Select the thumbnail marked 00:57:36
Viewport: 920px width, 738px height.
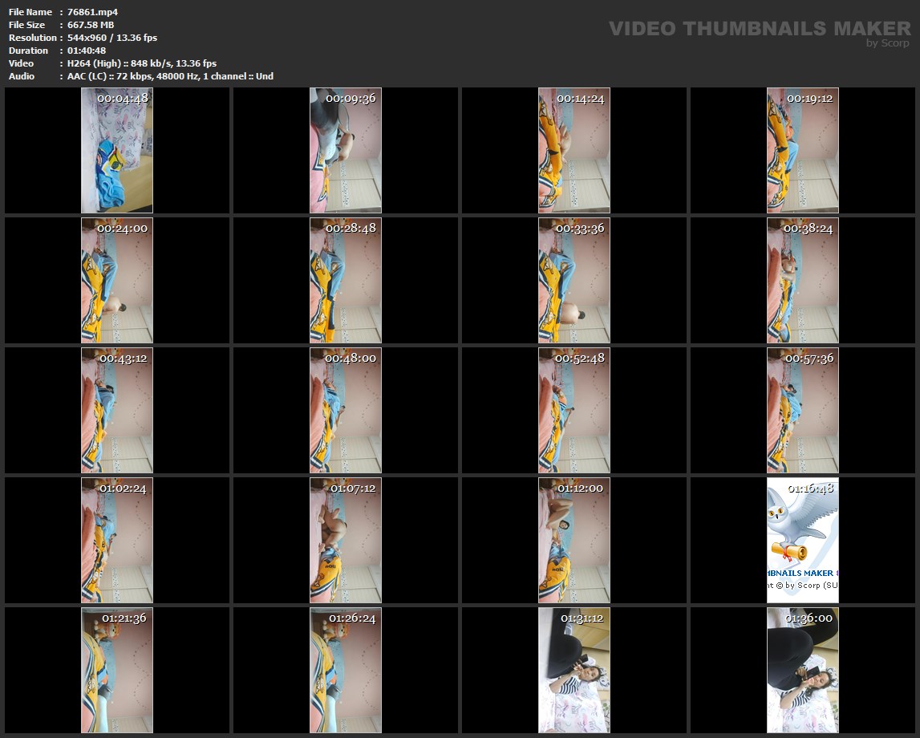click(803, 411)
